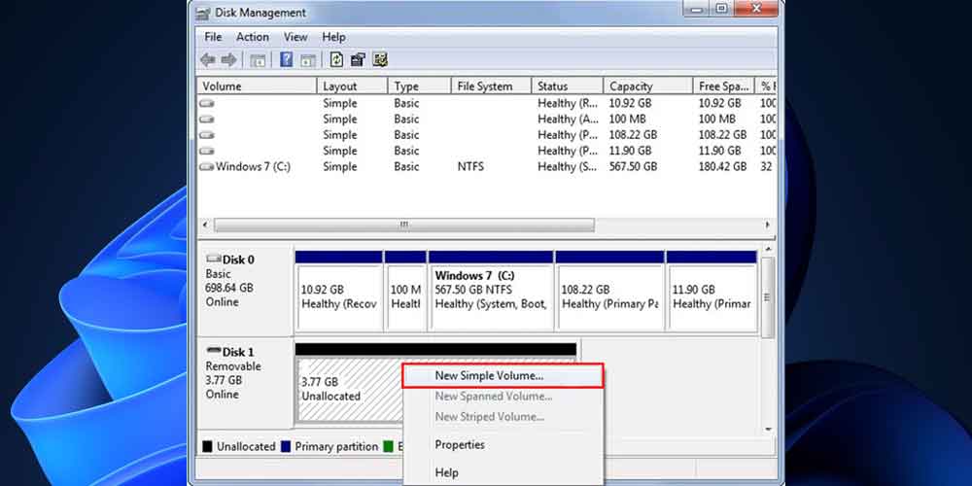Click the last yellow toolbar icon
Viewport: 972px width, 486px height.
click(380, 60)
